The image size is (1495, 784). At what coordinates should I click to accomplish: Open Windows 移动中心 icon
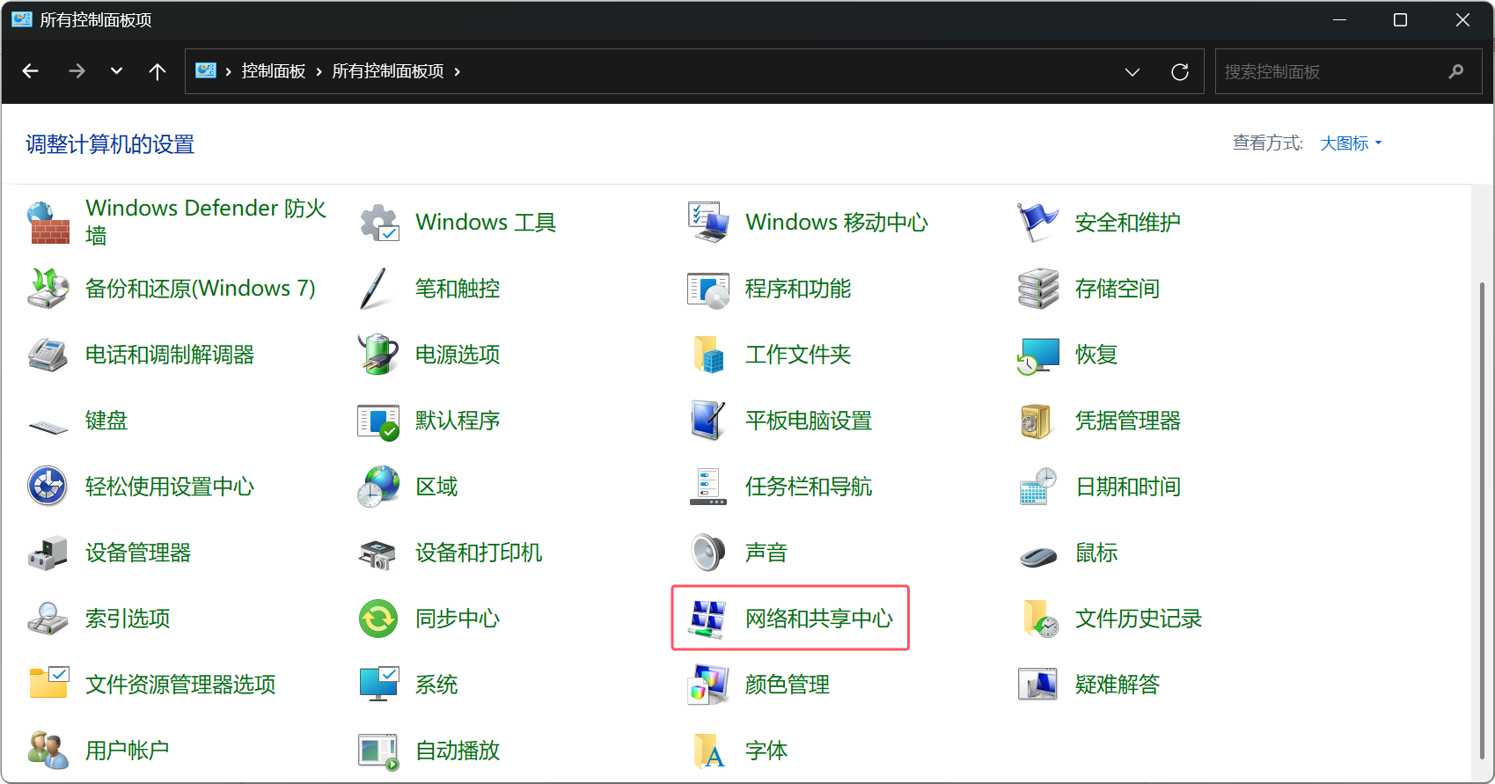tap(708, 223)
